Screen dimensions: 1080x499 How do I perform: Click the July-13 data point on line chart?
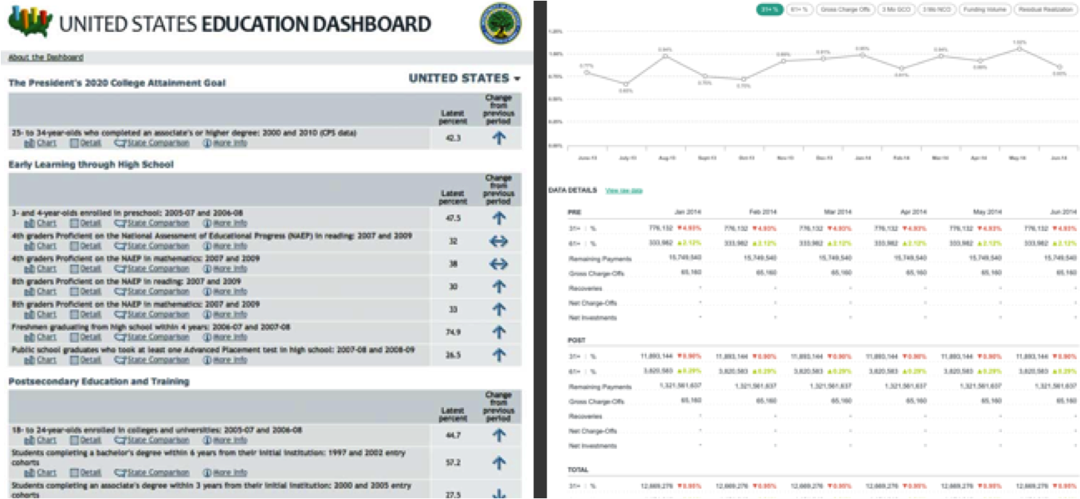(x=626, y=84)
